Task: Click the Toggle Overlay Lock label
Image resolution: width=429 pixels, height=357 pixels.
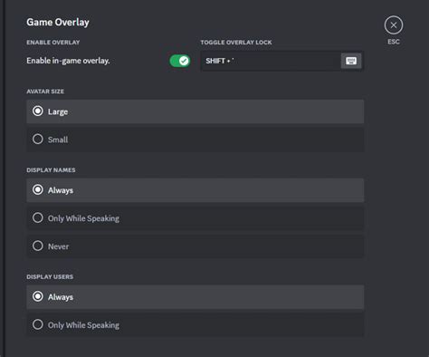Action: tap(236, 43)
